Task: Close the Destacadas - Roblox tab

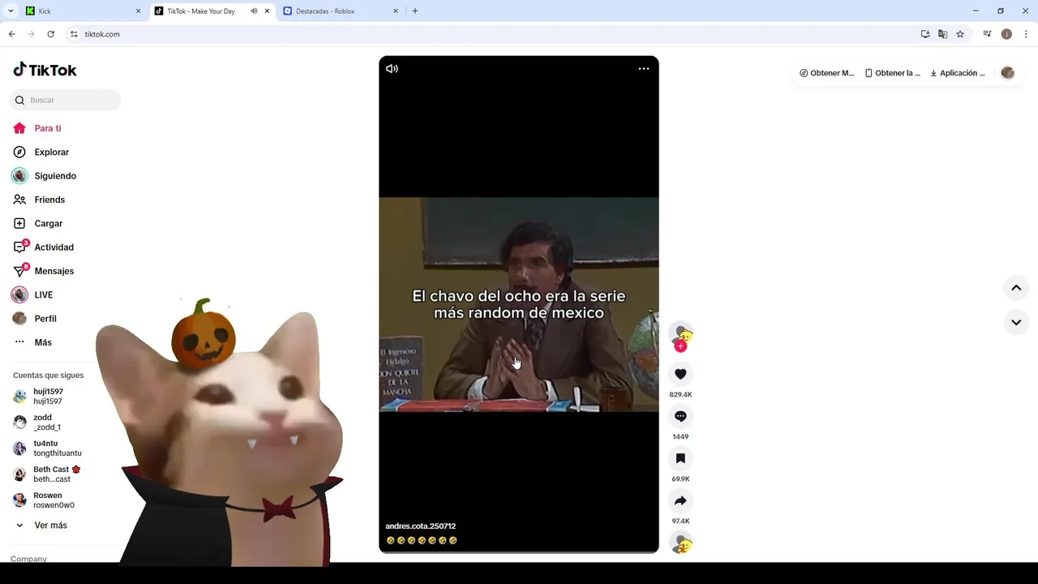Action: [x=396, y=11]
